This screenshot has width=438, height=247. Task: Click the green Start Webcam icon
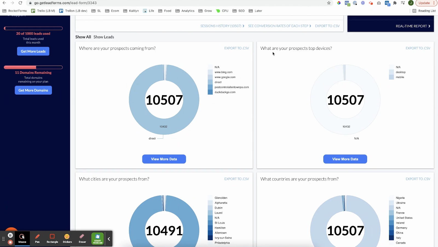97,238
